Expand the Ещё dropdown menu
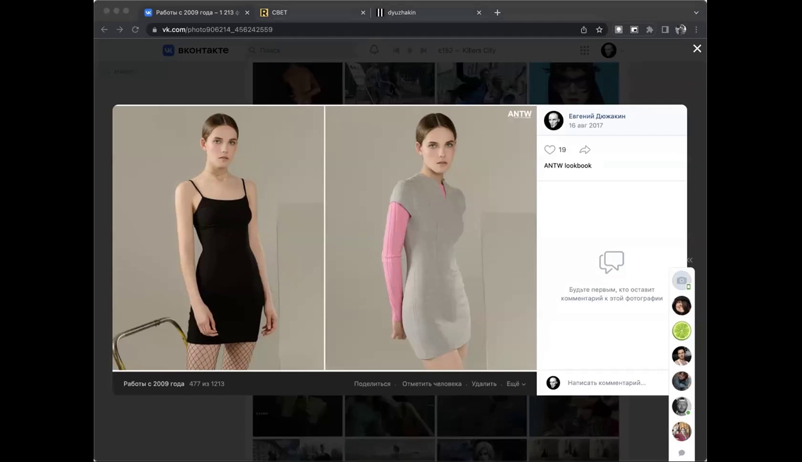The width and height of the screenshot is (802, 462). pyautogui.click(x=516, y=384)
